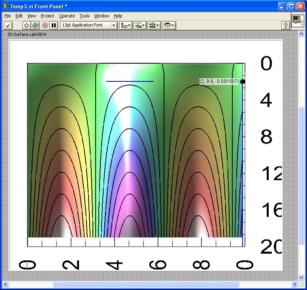Click the Run arrow button
This screenshot has width=307, height=290.
26,25
